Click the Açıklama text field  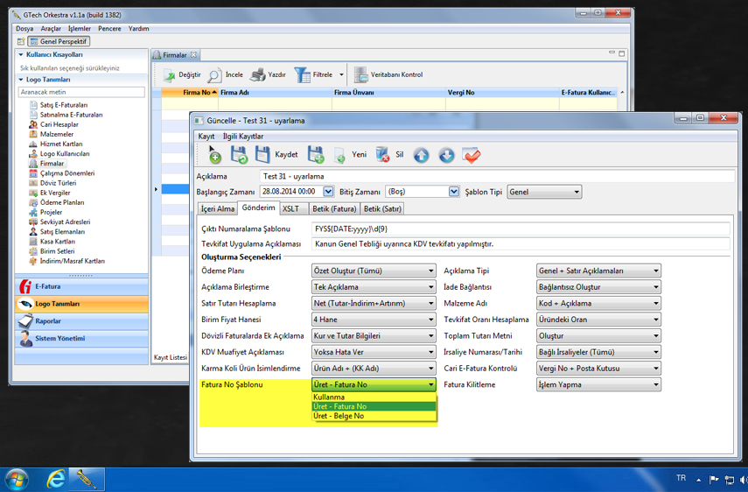[437, 176]
